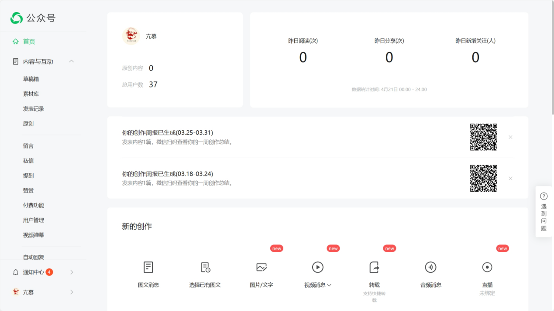Screen dimensions: 554x311
Task: Open the 音频消息 audio icon
Action: click(x=430, y=267)
